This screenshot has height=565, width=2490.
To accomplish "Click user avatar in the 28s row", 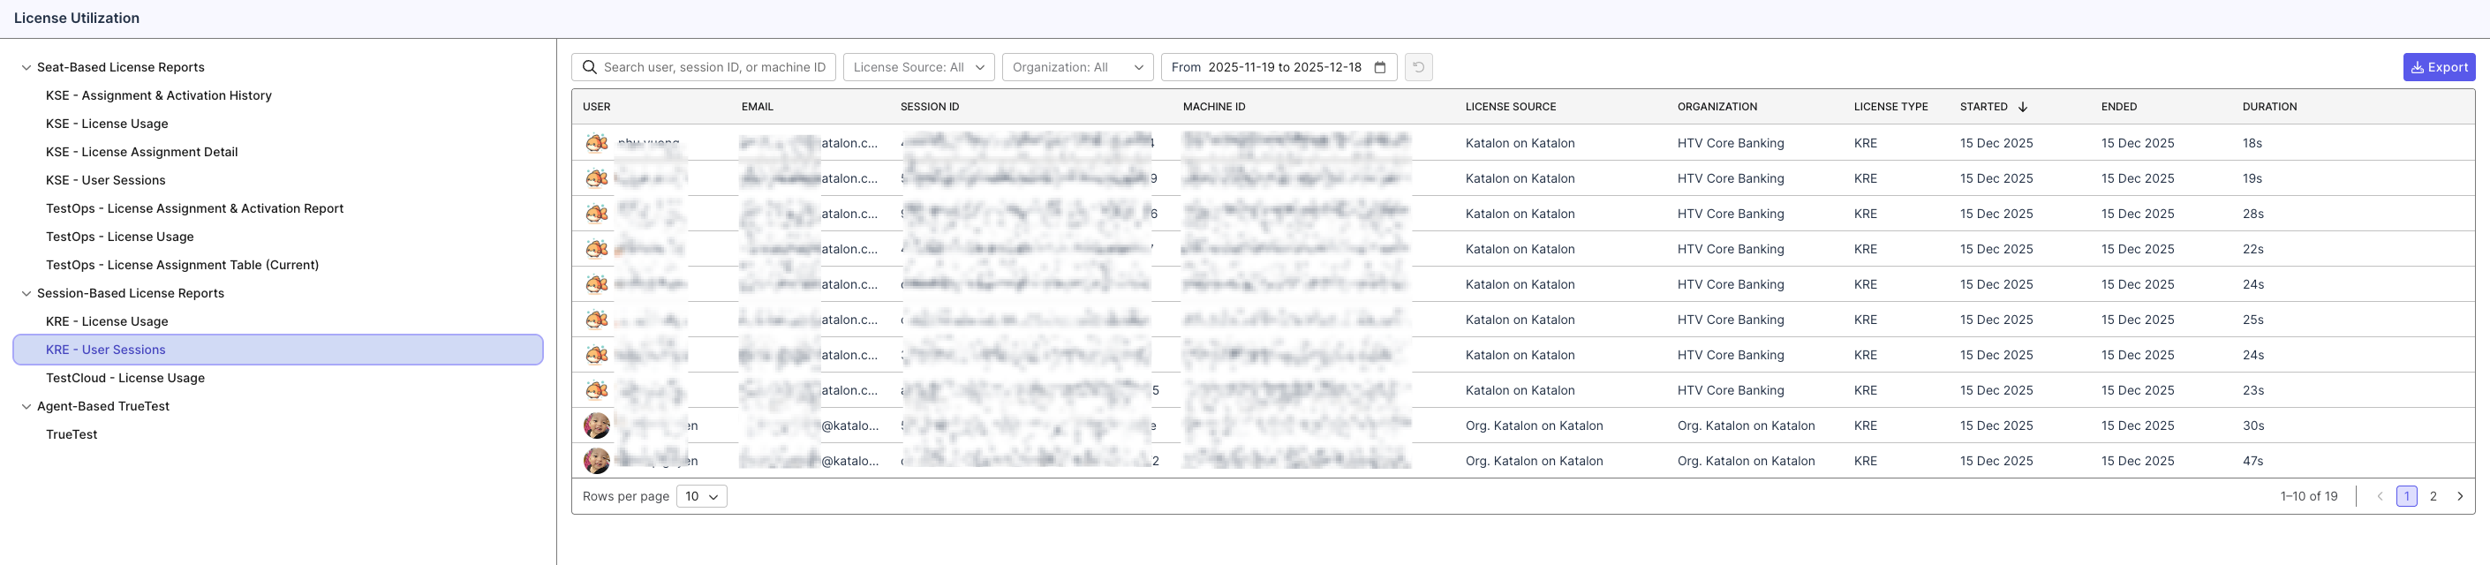I will [596, 214].
